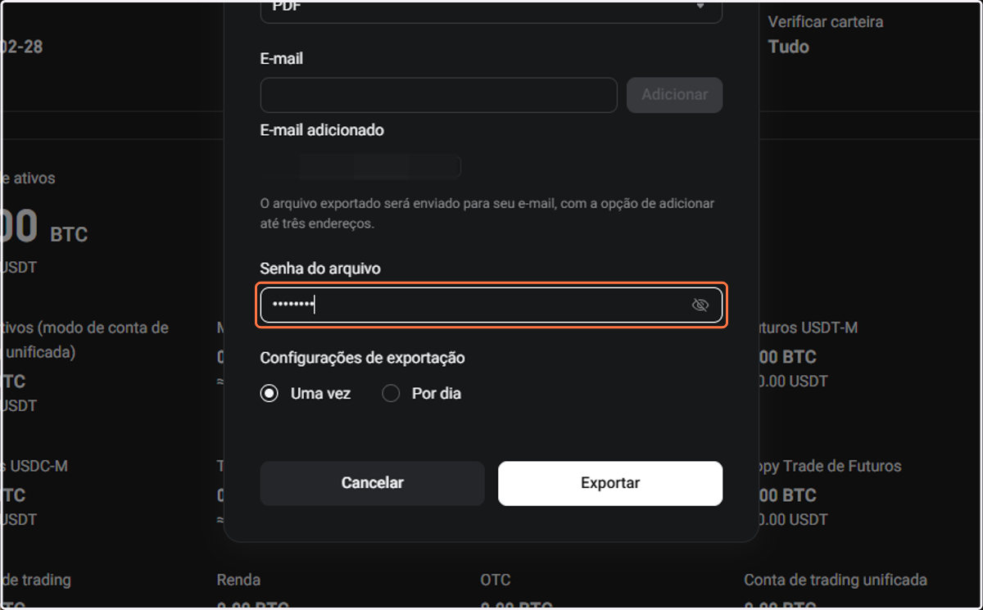The height and width of the screenshot is (610, 983).
Task: Click the "Copy Trade de Futuros" label
Action: point(829,466)
